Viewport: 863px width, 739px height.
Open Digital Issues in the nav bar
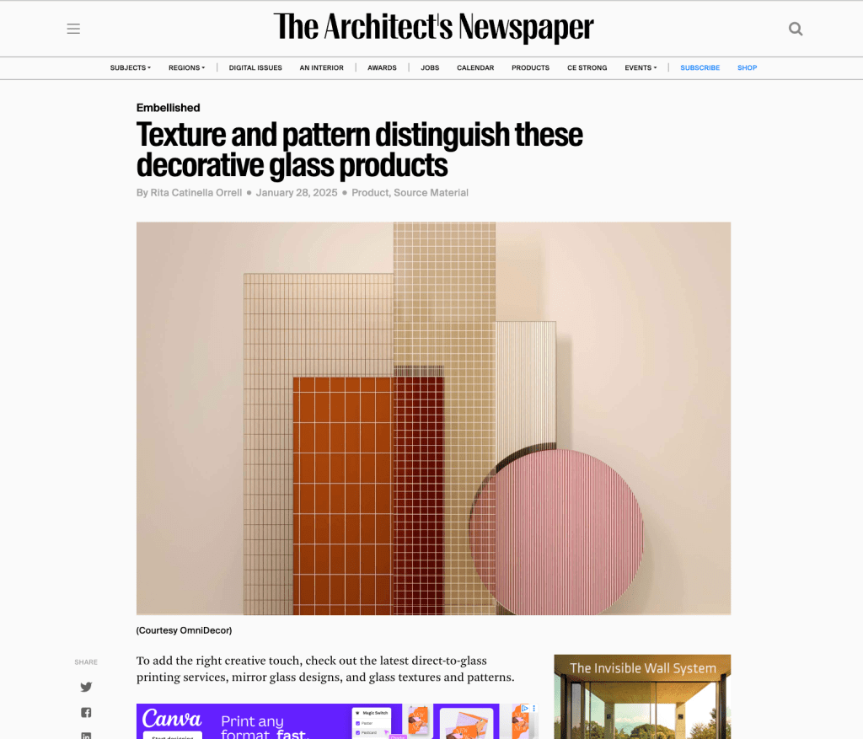click(255, 67)
